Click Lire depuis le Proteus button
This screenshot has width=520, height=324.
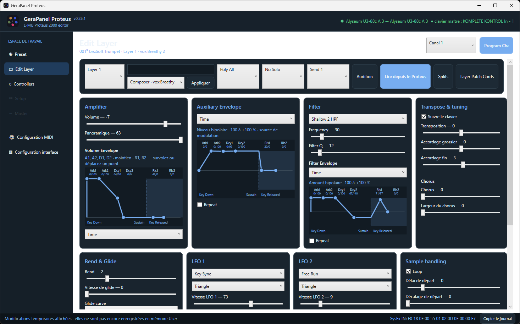tap(405, 76)
